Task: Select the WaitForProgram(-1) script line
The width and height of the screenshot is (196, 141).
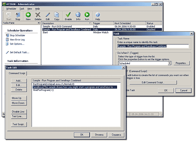Action: point(42,90)
